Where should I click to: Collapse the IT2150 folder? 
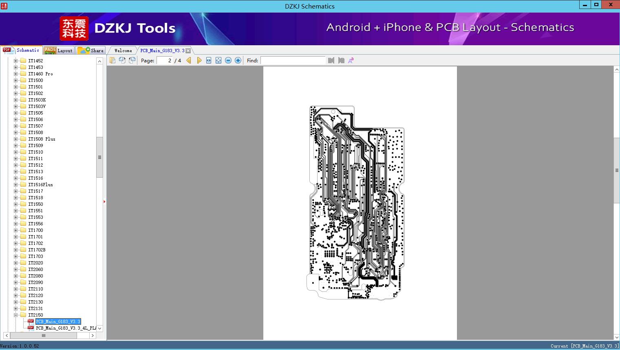pos(15,315)
